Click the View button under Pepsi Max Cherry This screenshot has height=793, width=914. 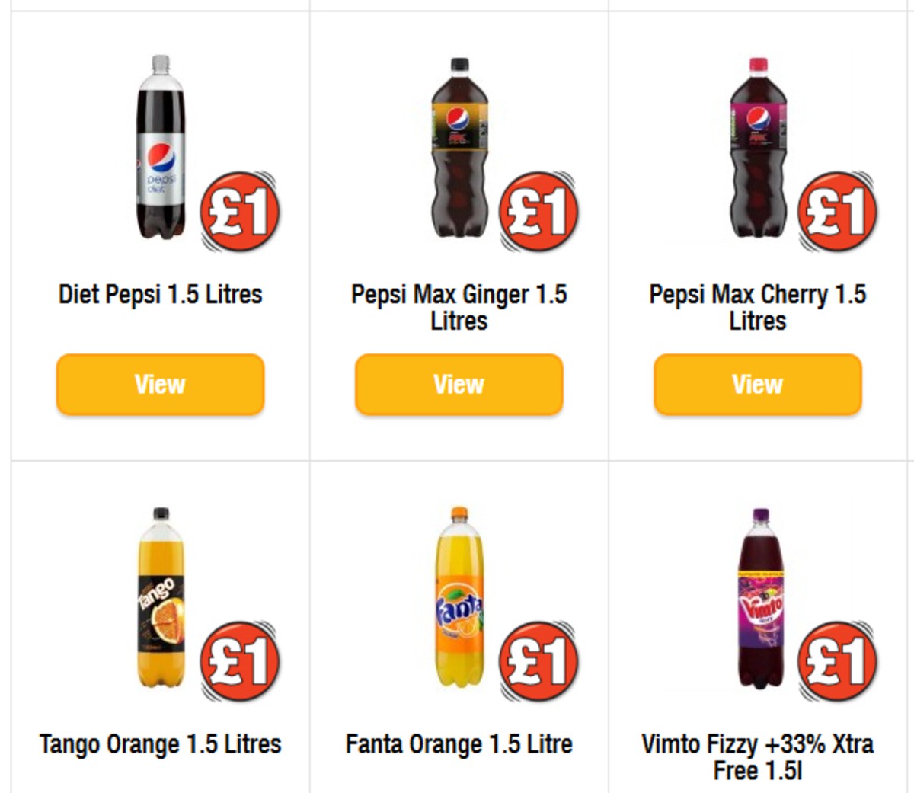(758, 385)
